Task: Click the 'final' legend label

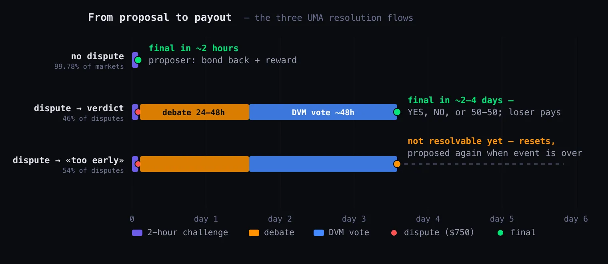Action: [x=523, y=233]
